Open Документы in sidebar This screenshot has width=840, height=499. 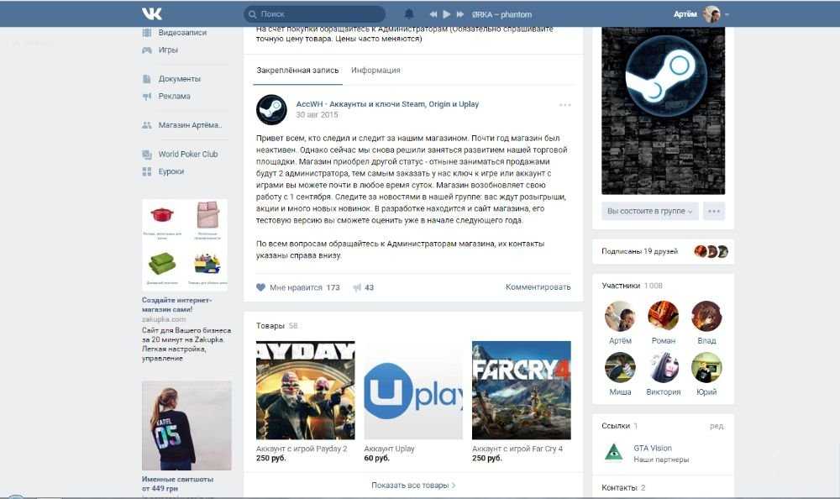coord(180,79)
